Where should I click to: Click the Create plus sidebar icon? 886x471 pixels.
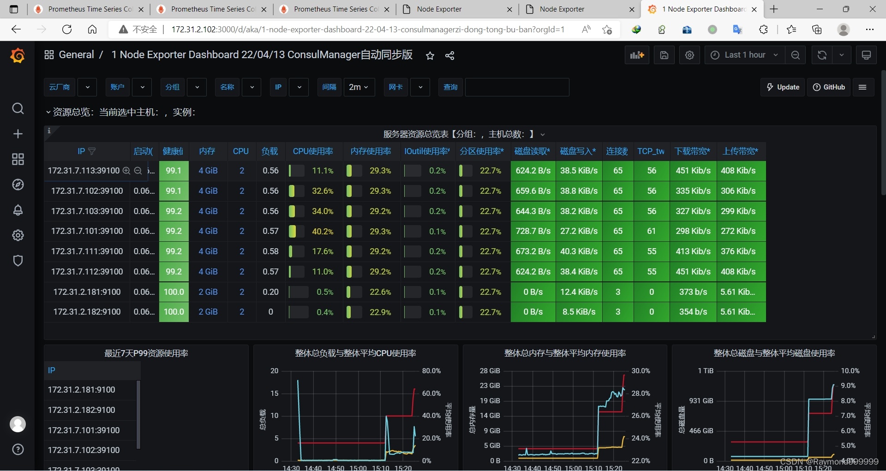coord(18,134)
